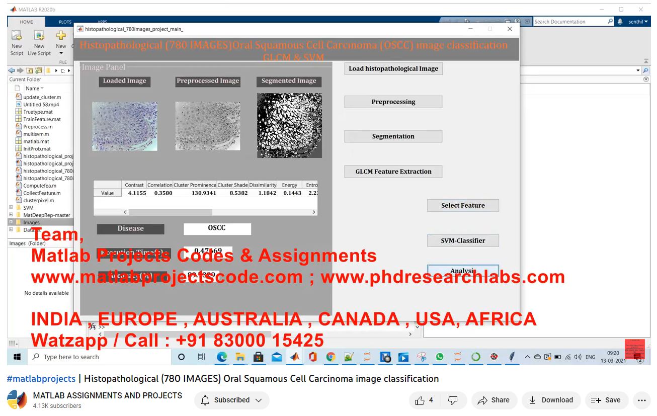Click the notifications bell icon
This screenshot has width=657, height=416.
[x=620, y=22]
